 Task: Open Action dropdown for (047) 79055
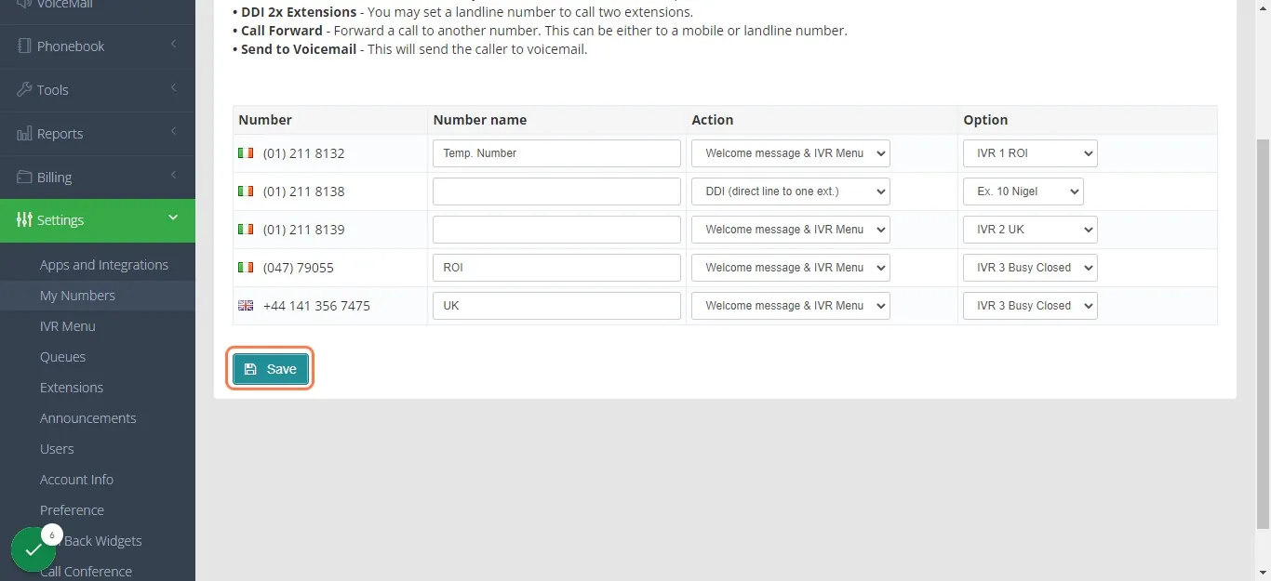(791, 268)
